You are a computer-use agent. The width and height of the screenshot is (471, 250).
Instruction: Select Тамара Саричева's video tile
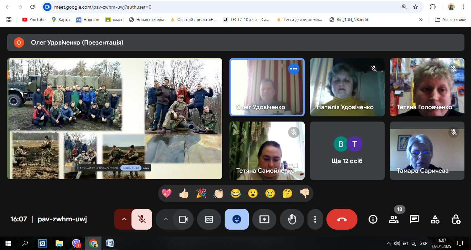tap(427, 151)
